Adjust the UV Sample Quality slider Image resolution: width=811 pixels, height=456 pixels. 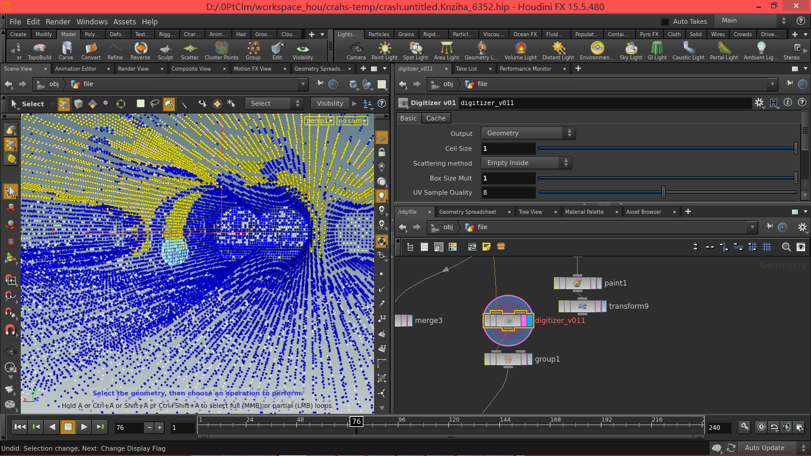[663, 192]
